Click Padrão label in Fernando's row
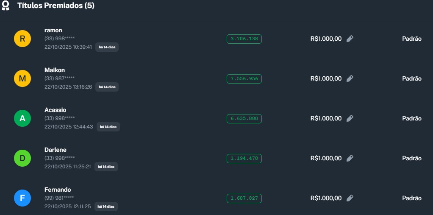 411,198
